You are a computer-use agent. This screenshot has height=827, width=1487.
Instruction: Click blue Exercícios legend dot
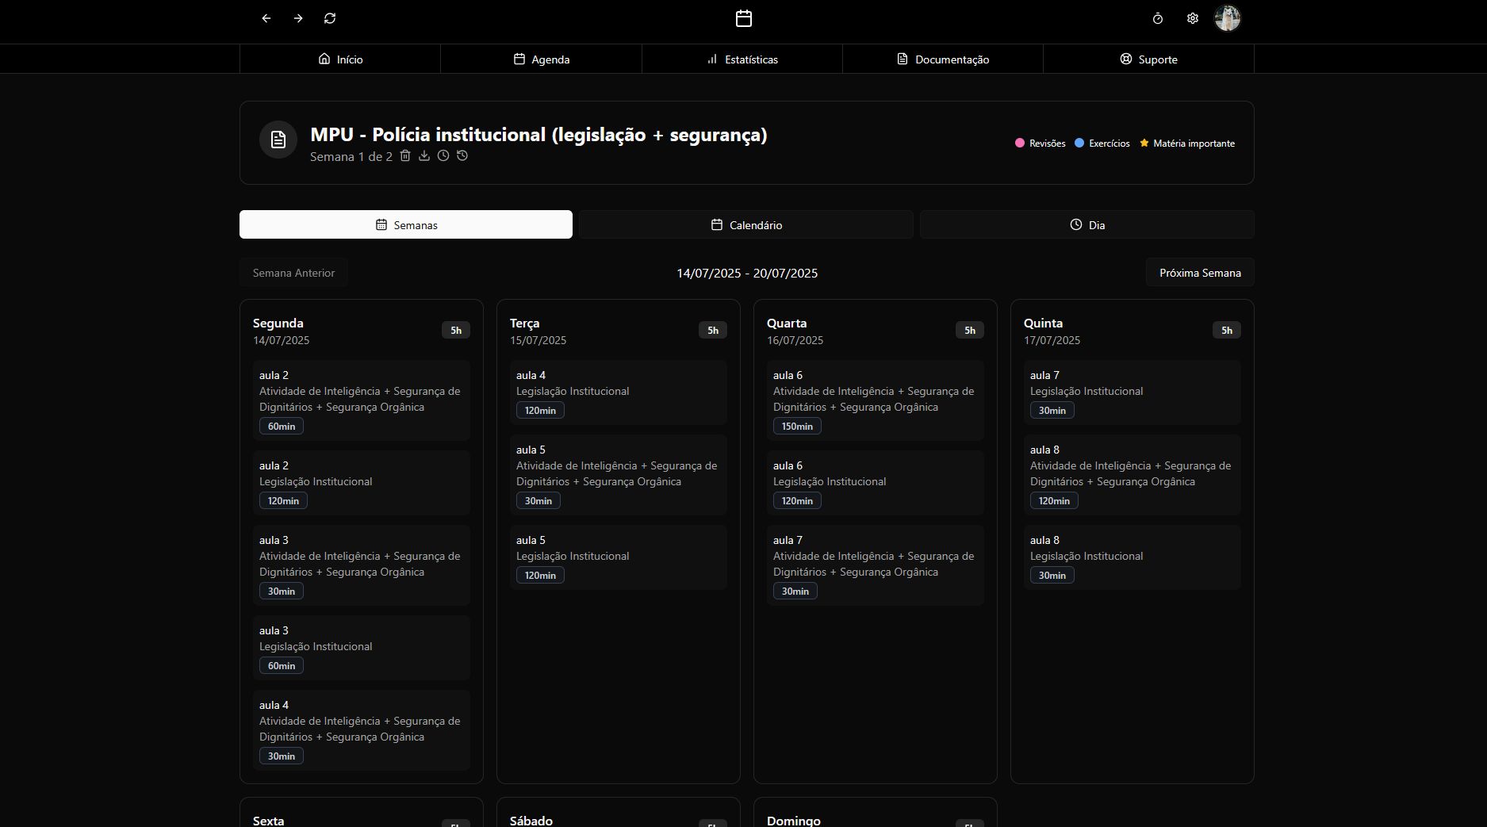point(1079,144)
